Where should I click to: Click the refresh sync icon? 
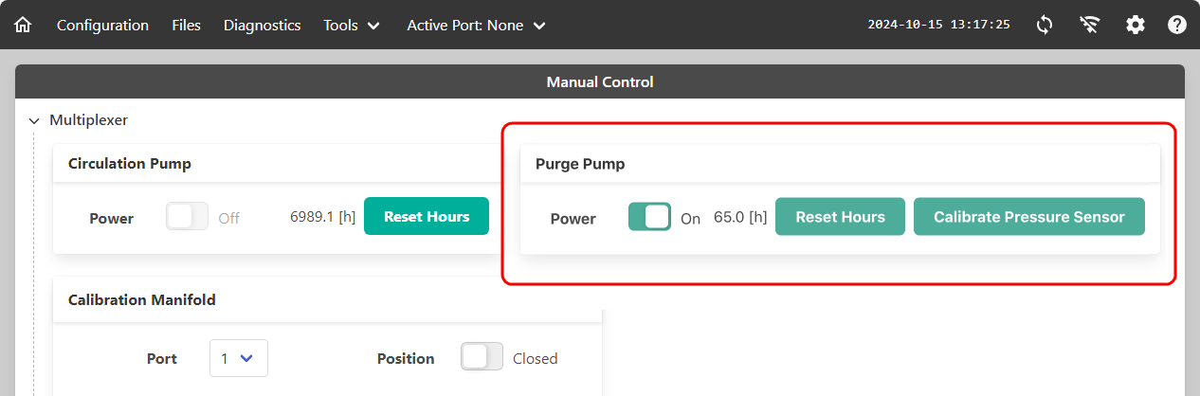click(1045, 26)
